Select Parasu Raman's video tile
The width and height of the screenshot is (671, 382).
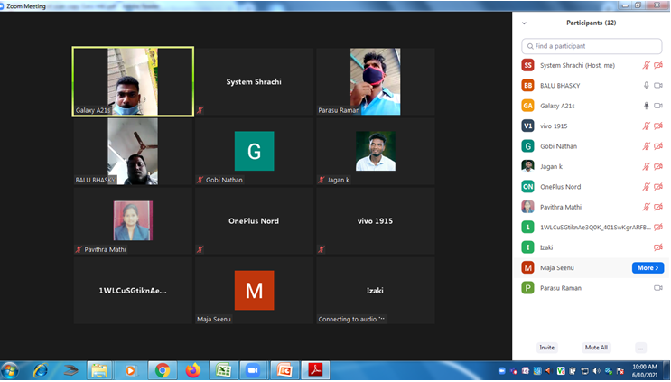[376, 81]
